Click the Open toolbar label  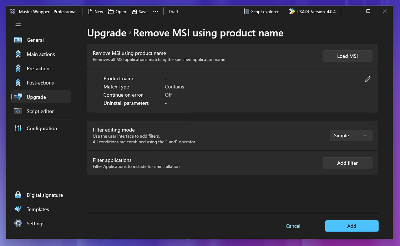coord(121,12)
